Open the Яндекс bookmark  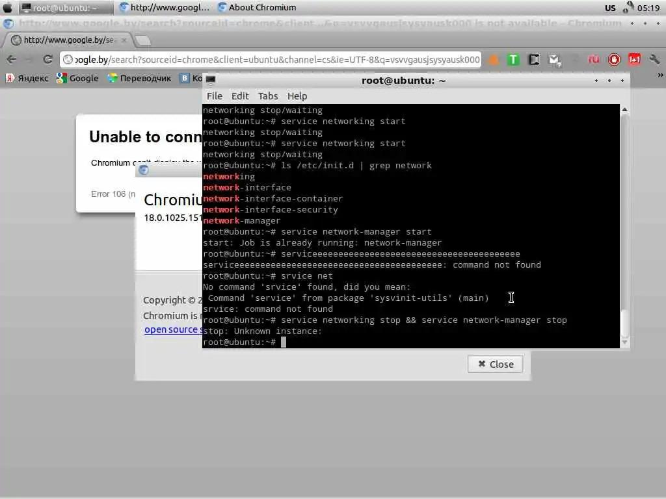coord(27,78)
